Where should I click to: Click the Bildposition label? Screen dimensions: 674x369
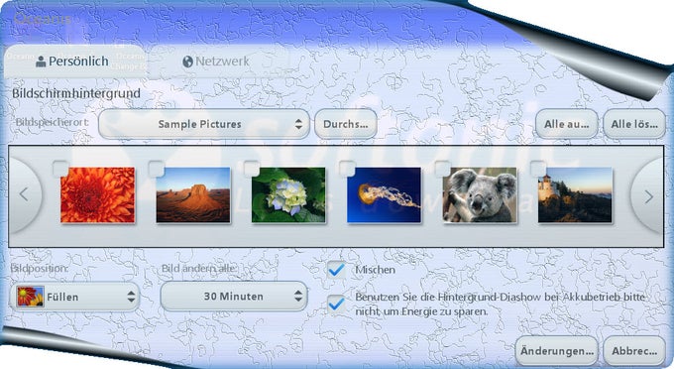pyautogui.click(x=39, y=269)
